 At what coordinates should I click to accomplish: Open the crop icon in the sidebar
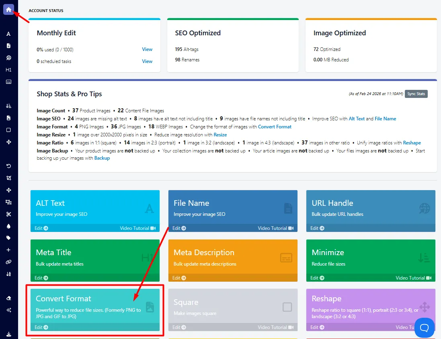click(x=8, y=178)
